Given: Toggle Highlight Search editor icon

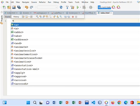Looking at the screenshot, I should pyautogui.click(x=47, y=17).
